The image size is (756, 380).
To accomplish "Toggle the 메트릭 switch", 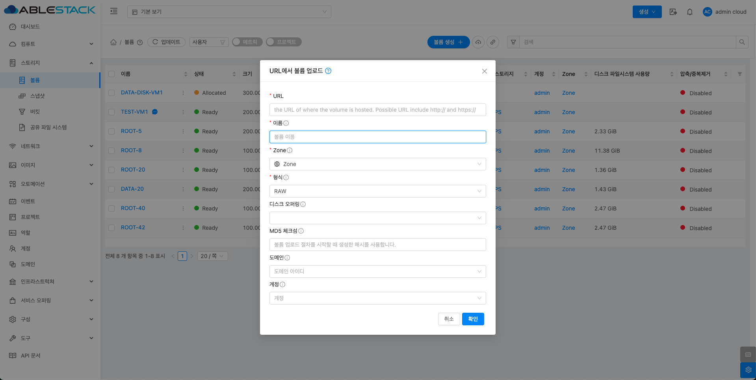I will click(x=247, y=42).
